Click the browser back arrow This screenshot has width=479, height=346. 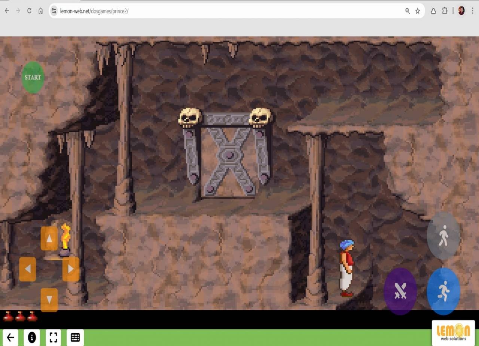tap(7, 11)
